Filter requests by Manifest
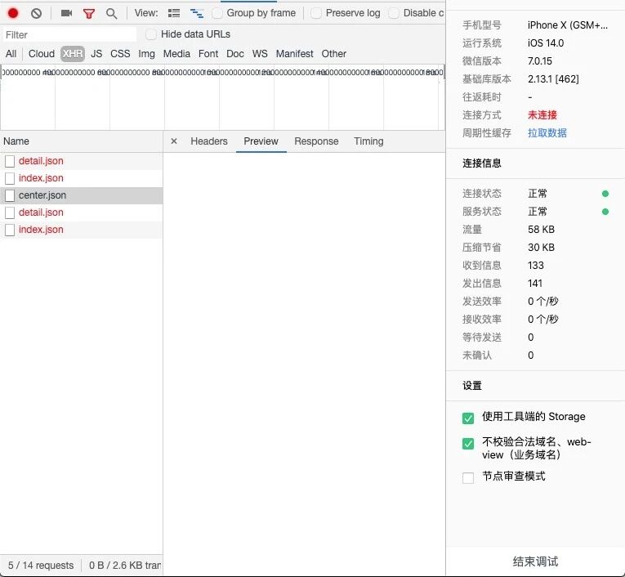 (294, 54)
